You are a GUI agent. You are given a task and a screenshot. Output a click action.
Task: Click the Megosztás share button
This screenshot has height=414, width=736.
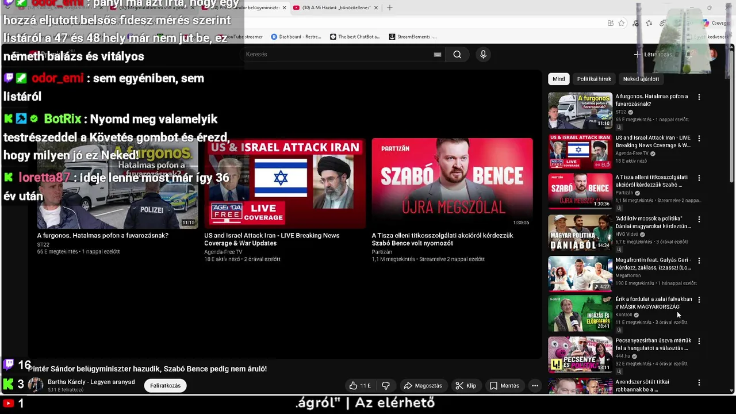(423, 386)
